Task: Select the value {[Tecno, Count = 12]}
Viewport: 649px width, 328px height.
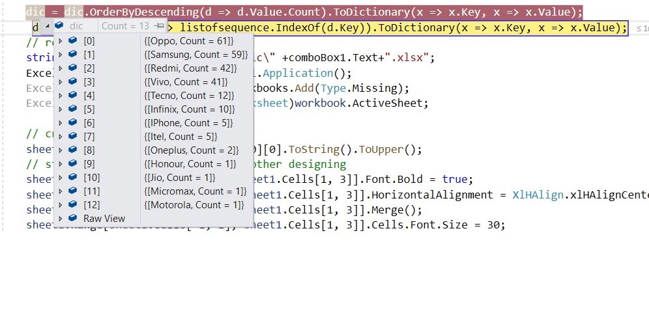Action: click(189, 96)
